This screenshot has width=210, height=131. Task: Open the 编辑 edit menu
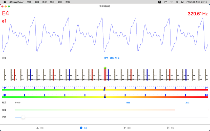(x=37, y=2)
